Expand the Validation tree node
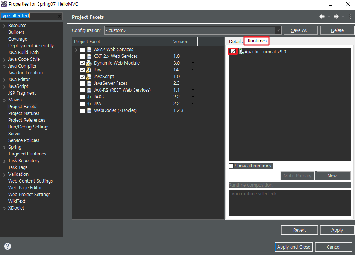Screen dimensions: 355x255 [x=4, y=175]
